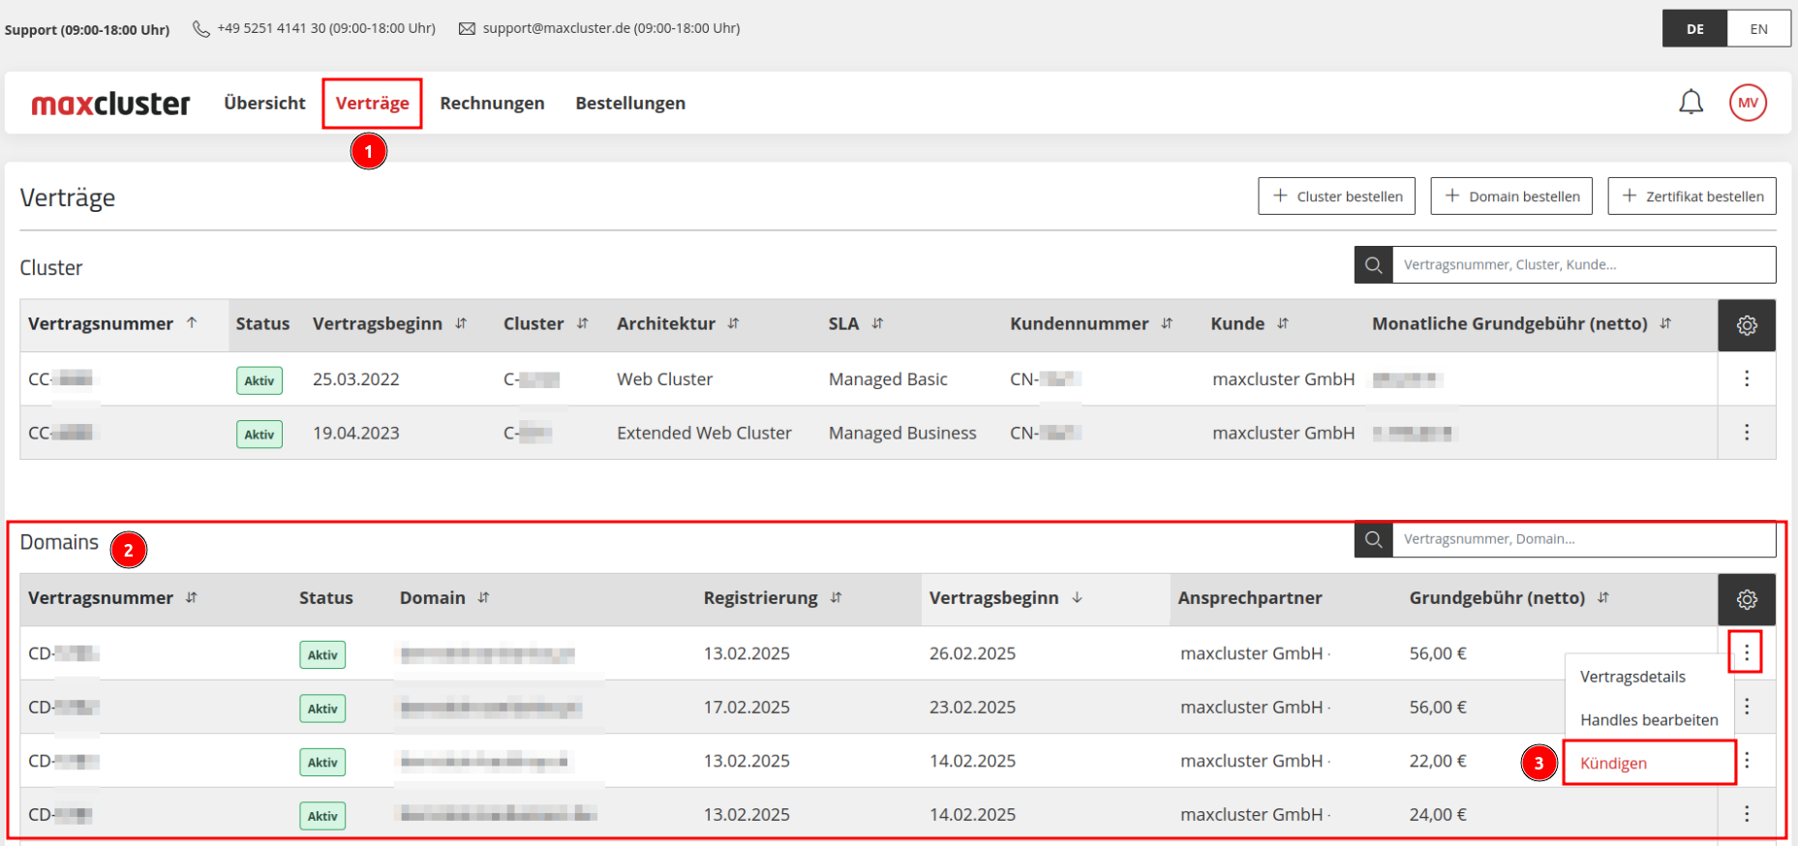Sort by Monatliche Grundgebühr (netto)
This screenshot has width=1798, height=846.
(1665, 323)
